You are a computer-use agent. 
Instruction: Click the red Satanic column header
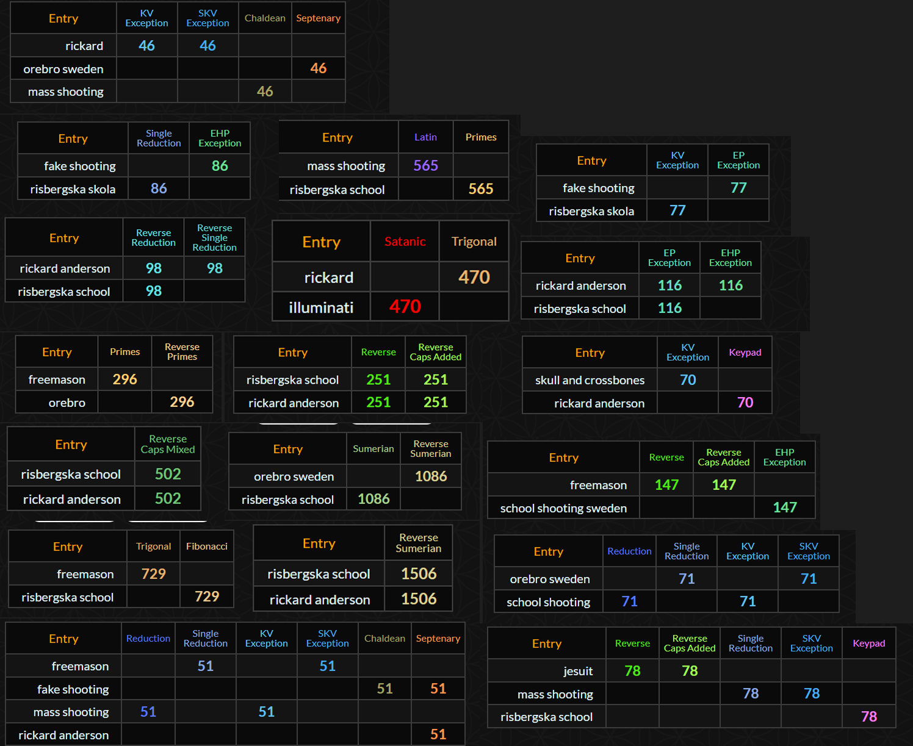[405, 242]
